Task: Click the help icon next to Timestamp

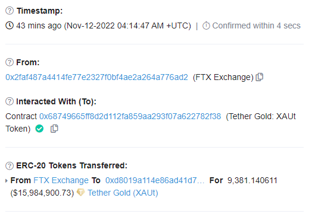Action: [10, 11]
